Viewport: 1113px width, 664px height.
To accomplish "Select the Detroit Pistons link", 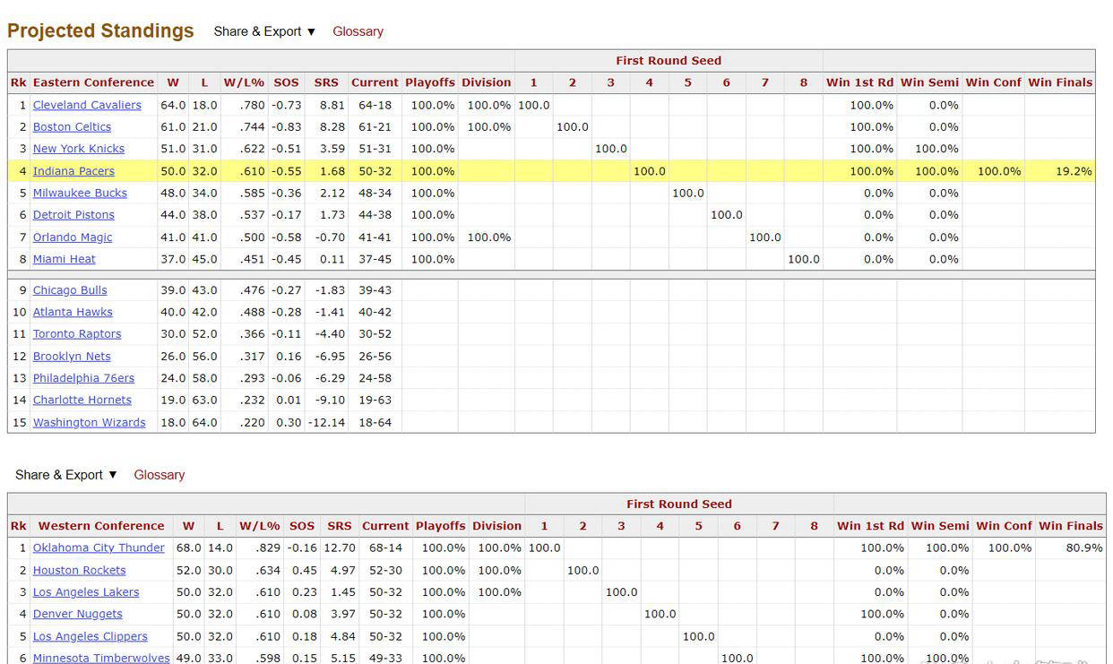I will [x=73, y=215].
